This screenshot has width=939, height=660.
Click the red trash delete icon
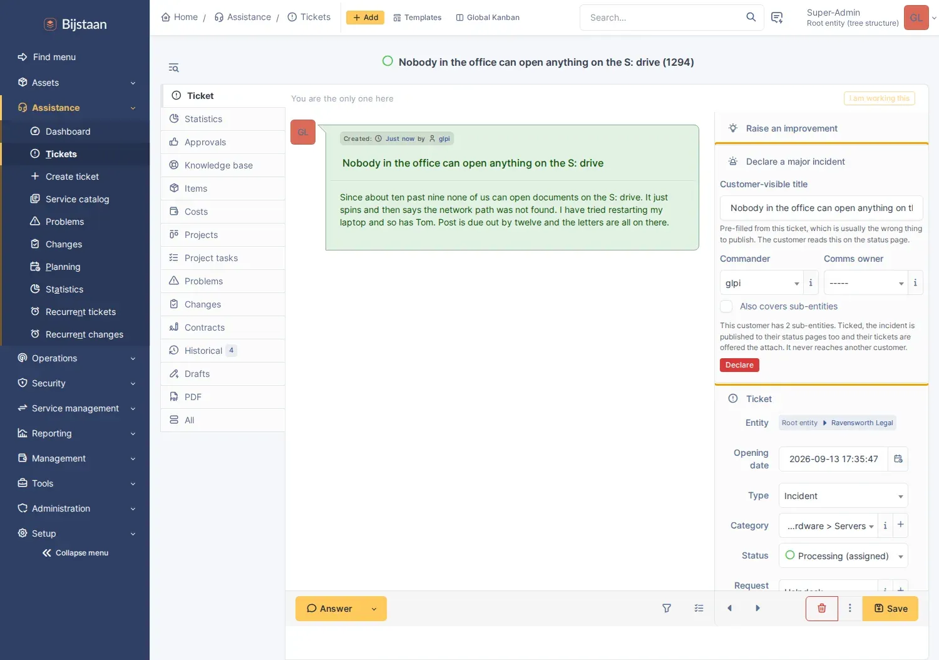coord(821,608)
